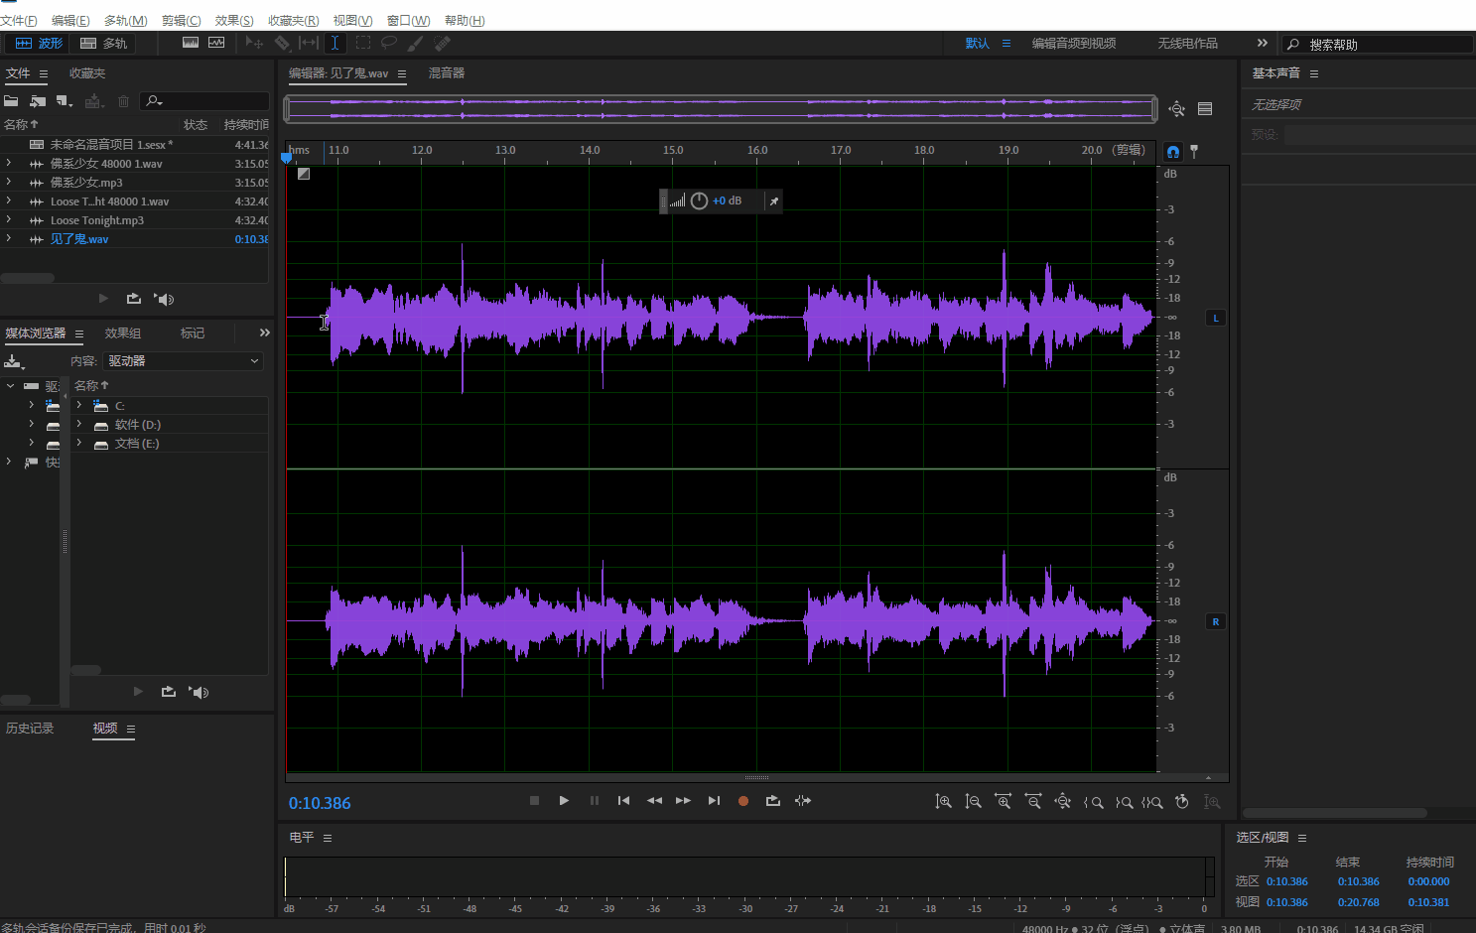Click the import file icon in 文件 panel
This screenshot has width=1476, height=933.
pyautogui.click(x=38, y=101)
